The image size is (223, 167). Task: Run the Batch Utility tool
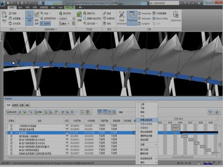[160, 19]
